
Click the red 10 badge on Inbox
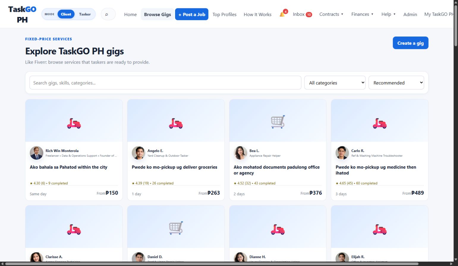(x=309, y=15)
